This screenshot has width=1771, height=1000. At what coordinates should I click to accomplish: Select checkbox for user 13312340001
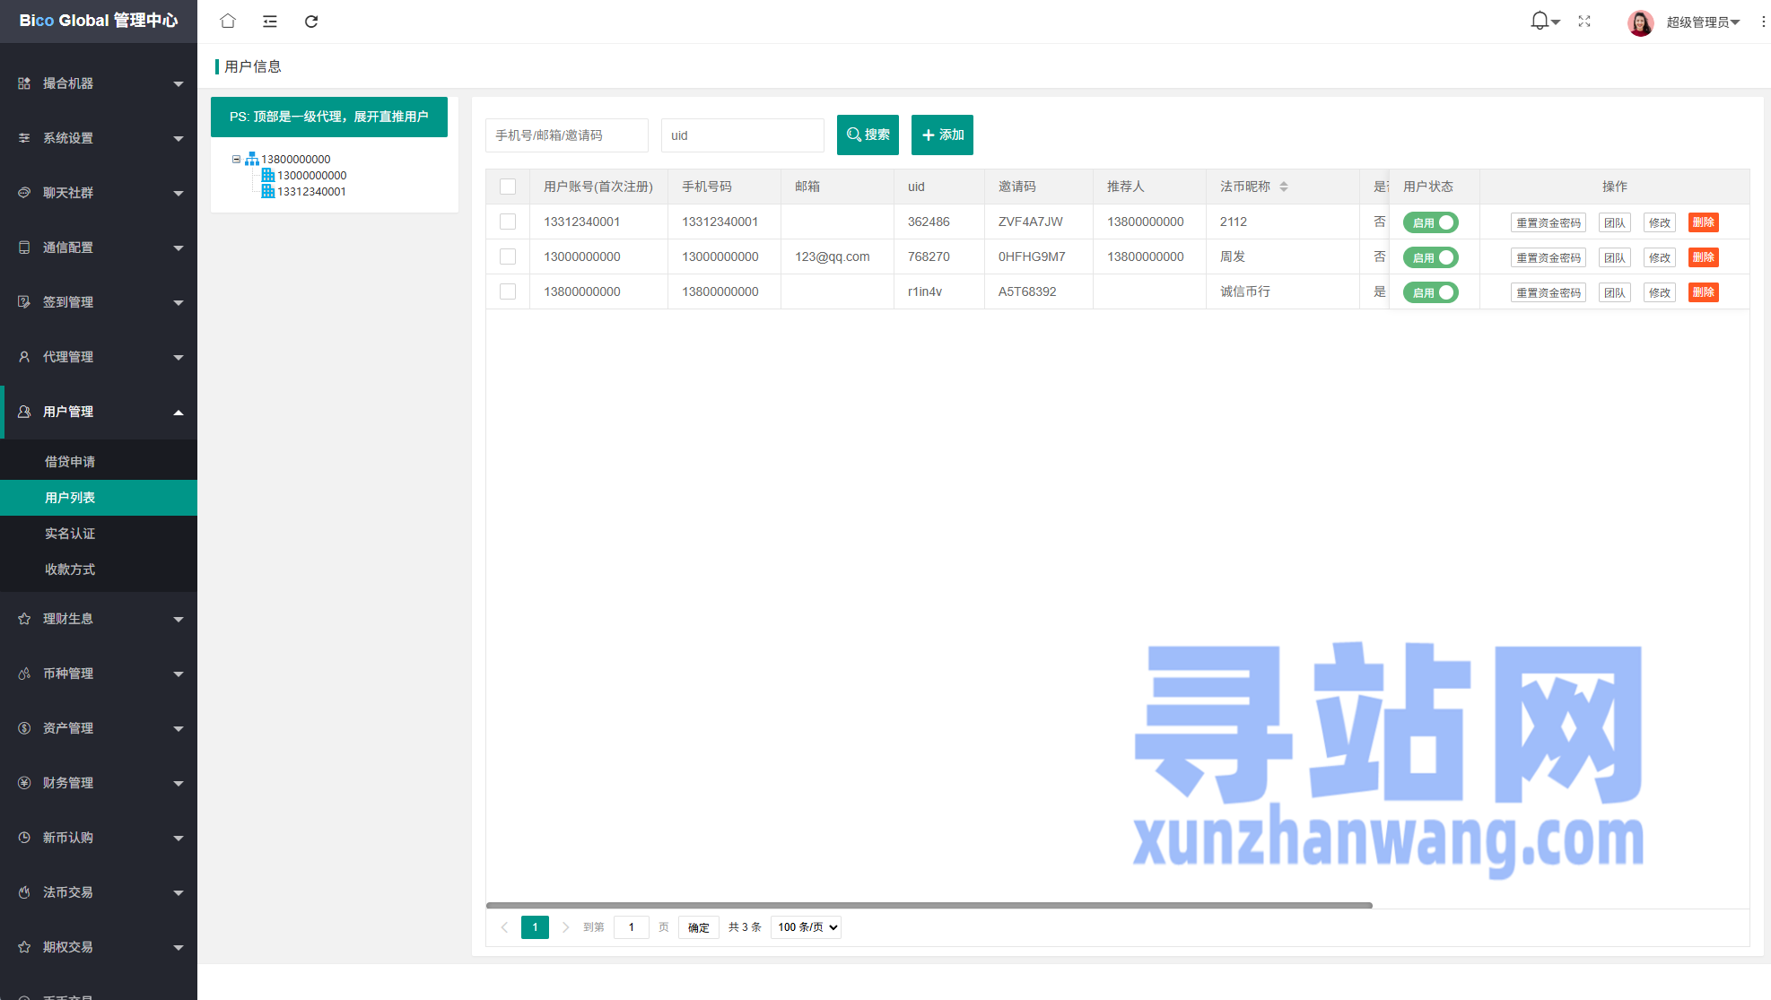[508, 222]
